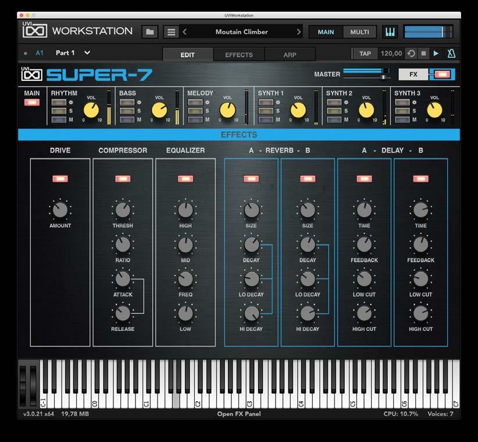
Task: Switch to the EDIT tab
Action: [187, 55]
